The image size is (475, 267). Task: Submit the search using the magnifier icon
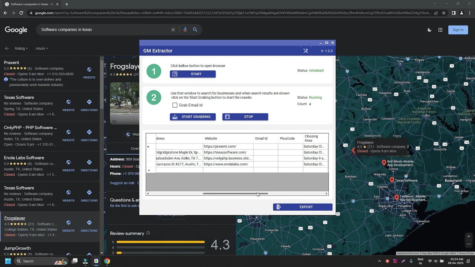(x=195, y=29)
